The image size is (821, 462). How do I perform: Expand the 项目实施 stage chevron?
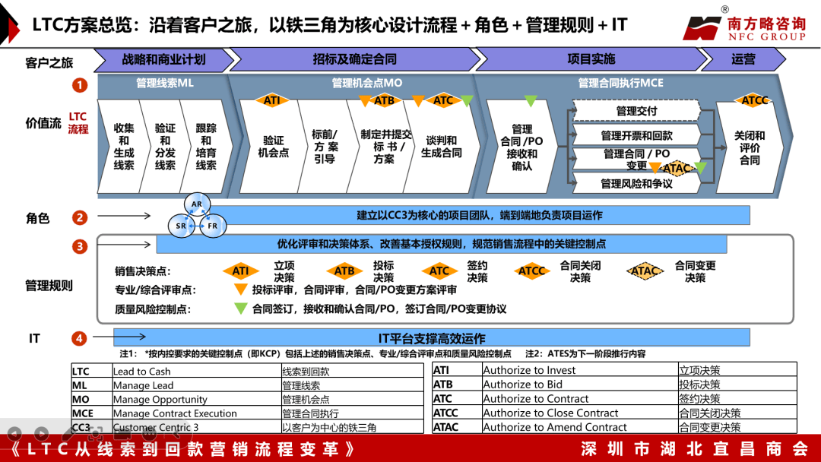pos(597,59)
